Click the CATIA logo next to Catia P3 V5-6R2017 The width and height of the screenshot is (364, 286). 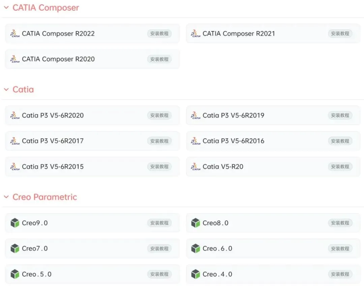tap(15, 141)
